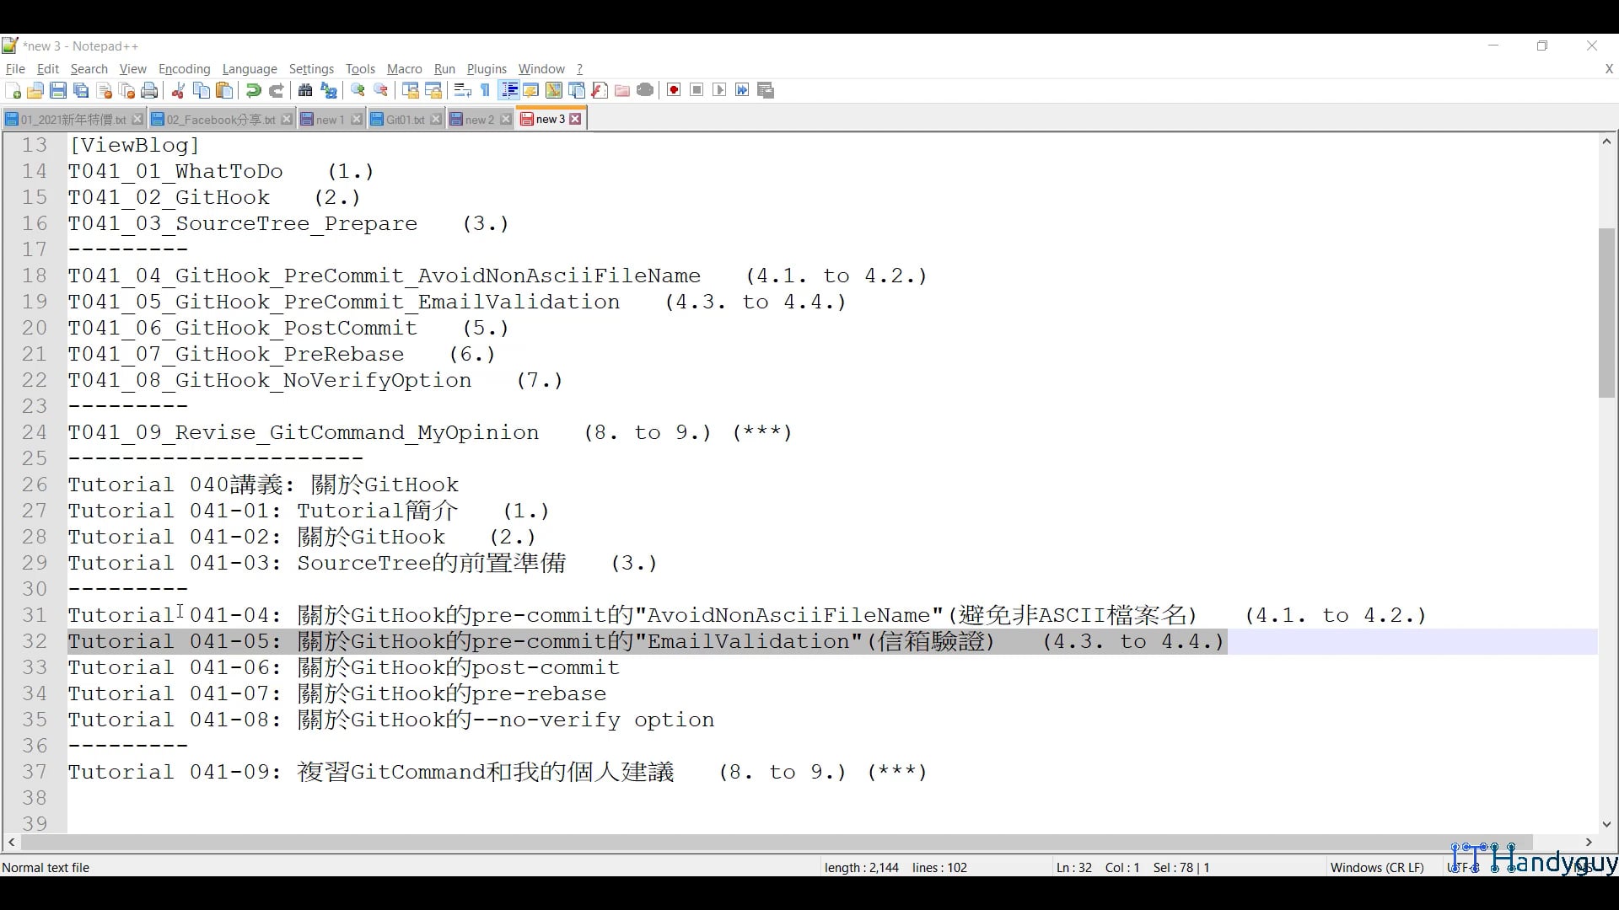This screenshot has width=1619, height=910.
Task: Start macro recording with the red record icon
Action: 674,90
